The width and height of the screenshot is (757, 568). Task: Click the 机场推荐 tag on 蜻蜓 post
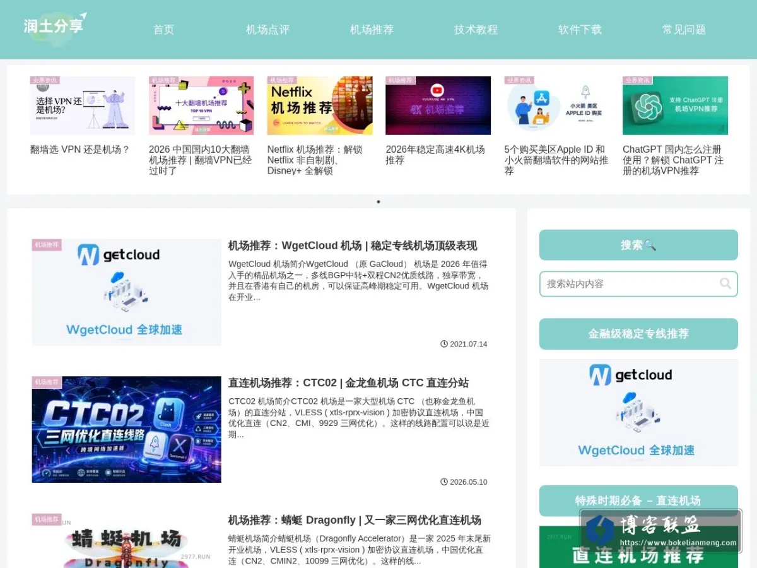[47, 519]
